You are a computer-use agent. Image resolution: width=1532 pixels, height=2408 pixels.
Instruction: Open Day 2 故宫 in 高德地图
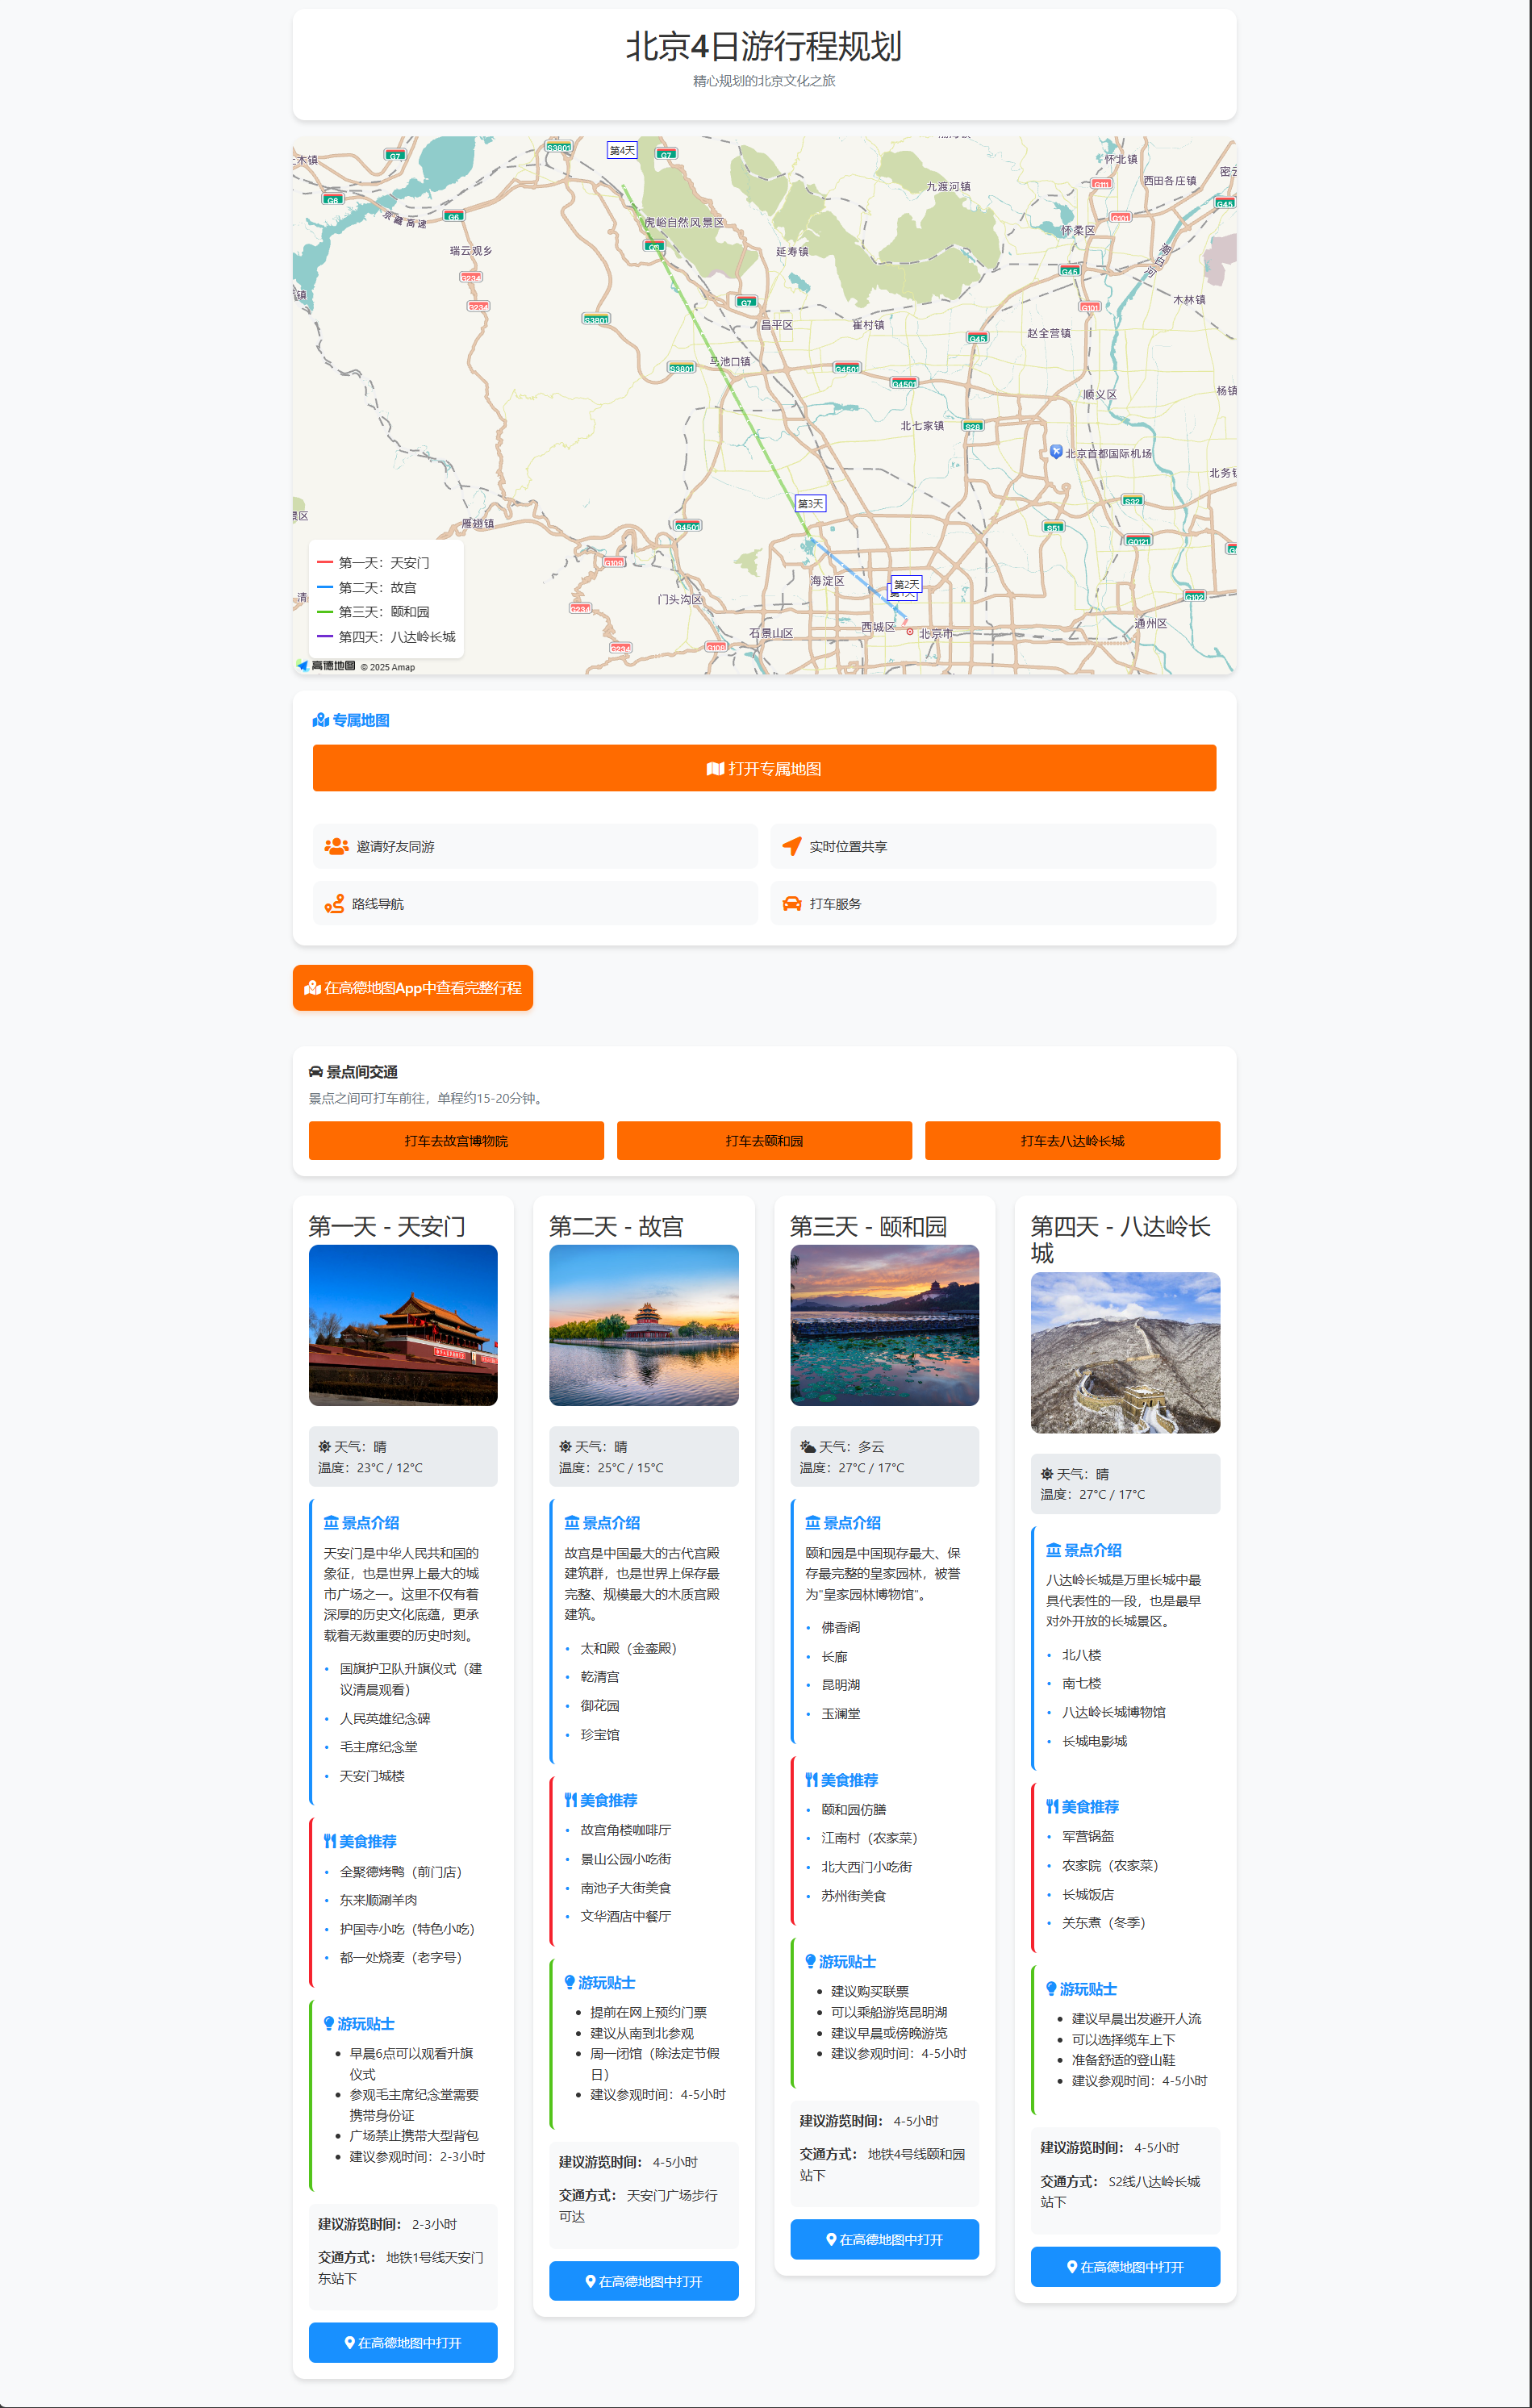click(644, 2281)
